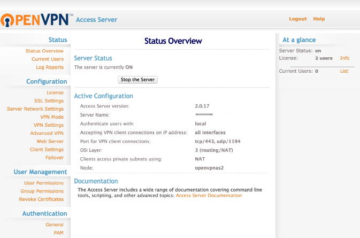The width and height of the screenshot is (360, 238).
Task: Open VPN Settings page
Action: pyautogui.click(x=49, y=125)
